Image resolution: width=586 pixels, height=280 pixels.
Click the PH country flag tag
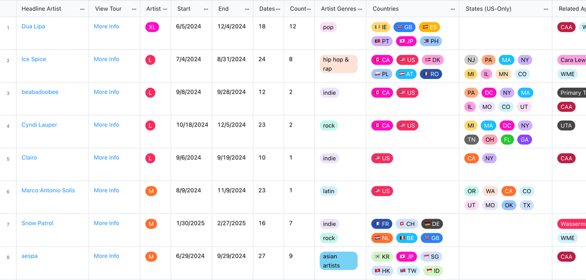pyautogui.click(x=431, y=42)
